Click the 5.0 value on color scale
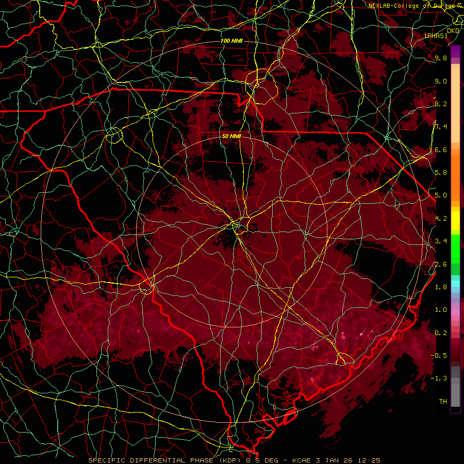Image resolution: width=464 pixels, height=464 pixels. (x=441, y=195)
